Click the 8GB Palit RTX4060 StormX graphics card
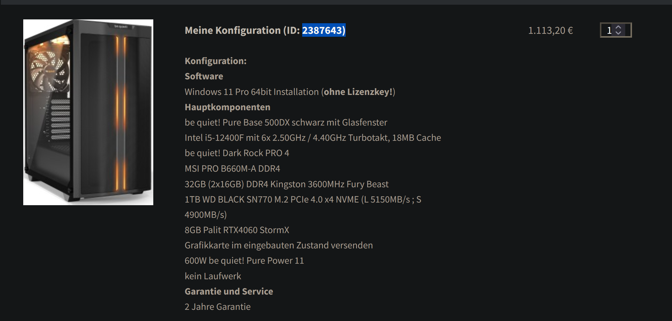The image size is (672, 321). [x=237, y=230]
